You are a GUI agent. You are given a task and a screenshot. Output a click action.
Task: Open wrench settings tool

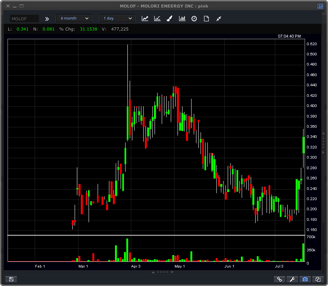point(292,279)
